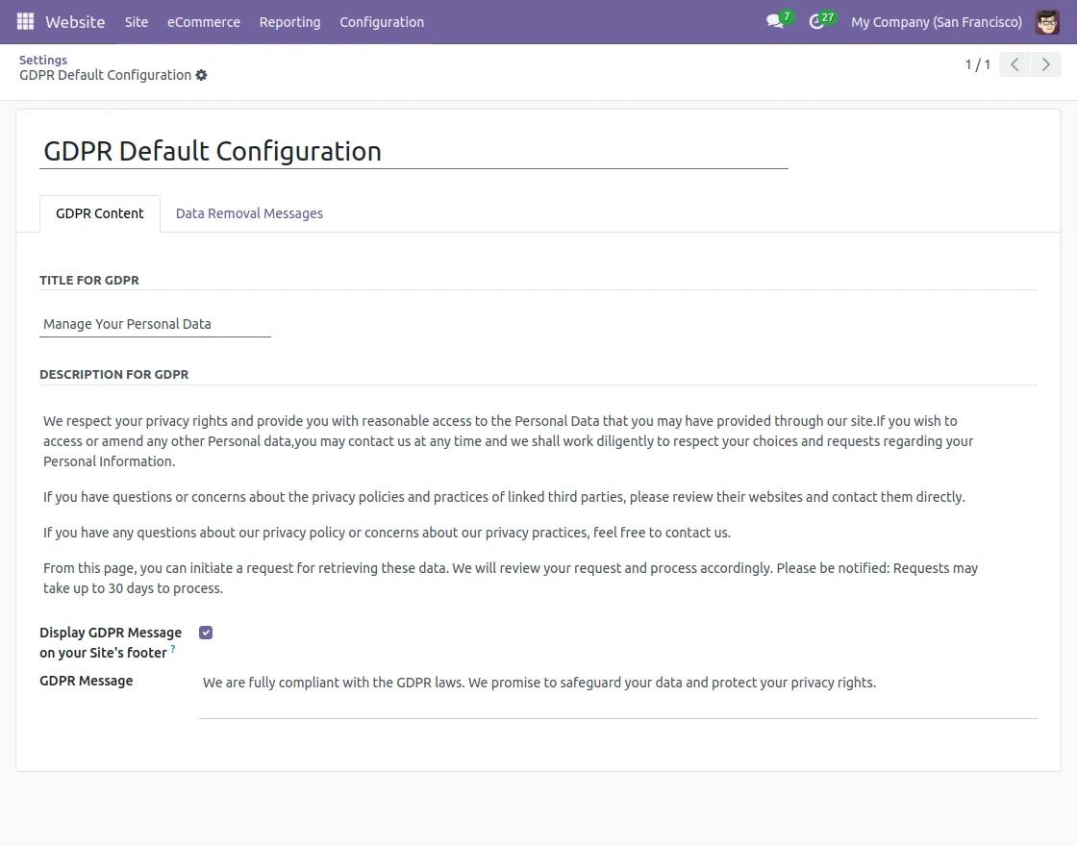Screen dimensions: 1077x846
Task: Toggle the GDPR footer message checkbox
Action: (x=206, y=632)
